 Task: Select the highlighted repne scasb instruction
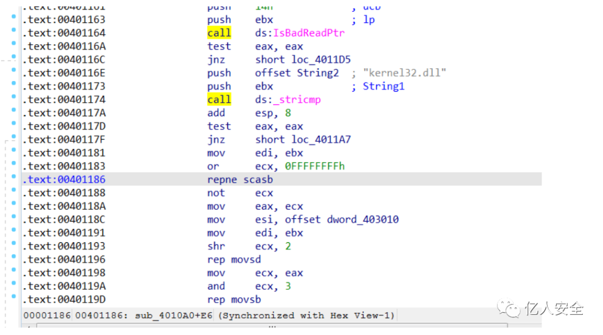click(x=240, y=180)
